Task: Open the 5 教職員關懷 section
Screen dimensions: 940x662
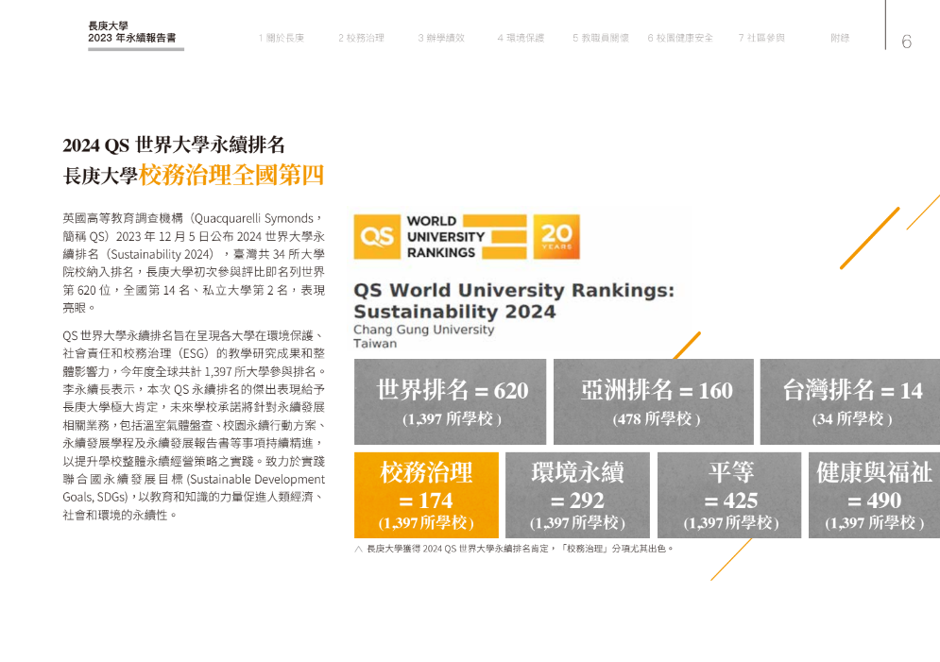Action: (x=601, y=38)
